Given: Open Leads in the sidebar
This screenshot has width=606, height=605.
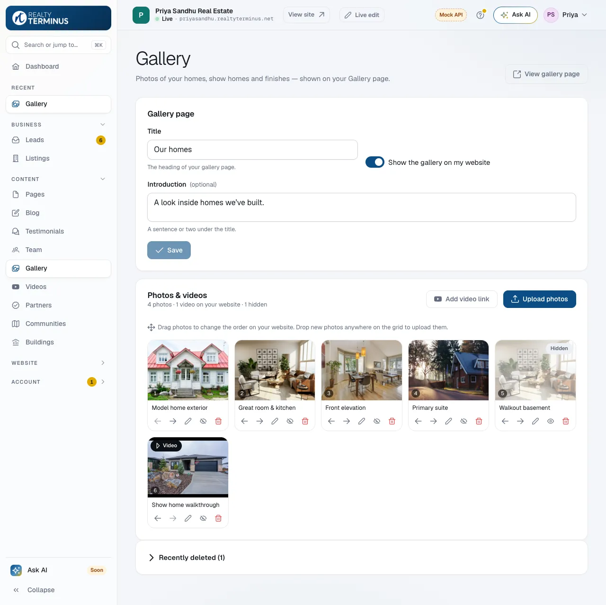Looking at the screenshot, I should coord(58,140).
